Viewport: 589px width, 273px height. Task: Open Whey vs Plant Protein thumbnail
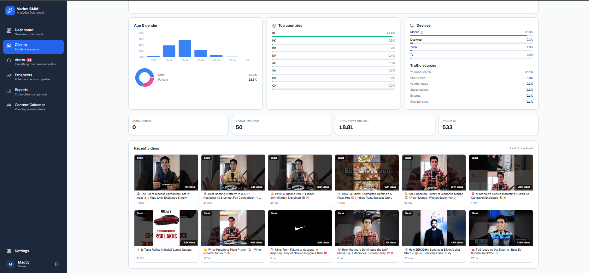233,228
